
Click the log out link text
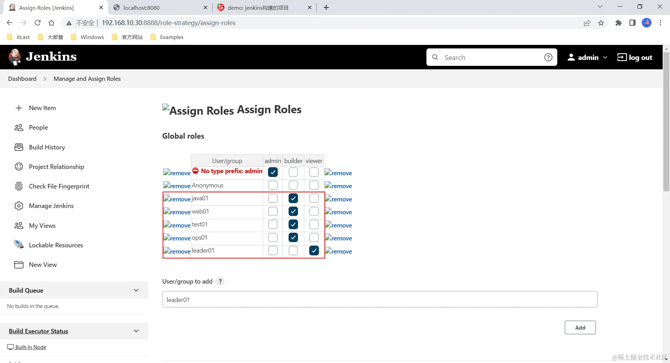pyautogui.click(x=640, y=57)
